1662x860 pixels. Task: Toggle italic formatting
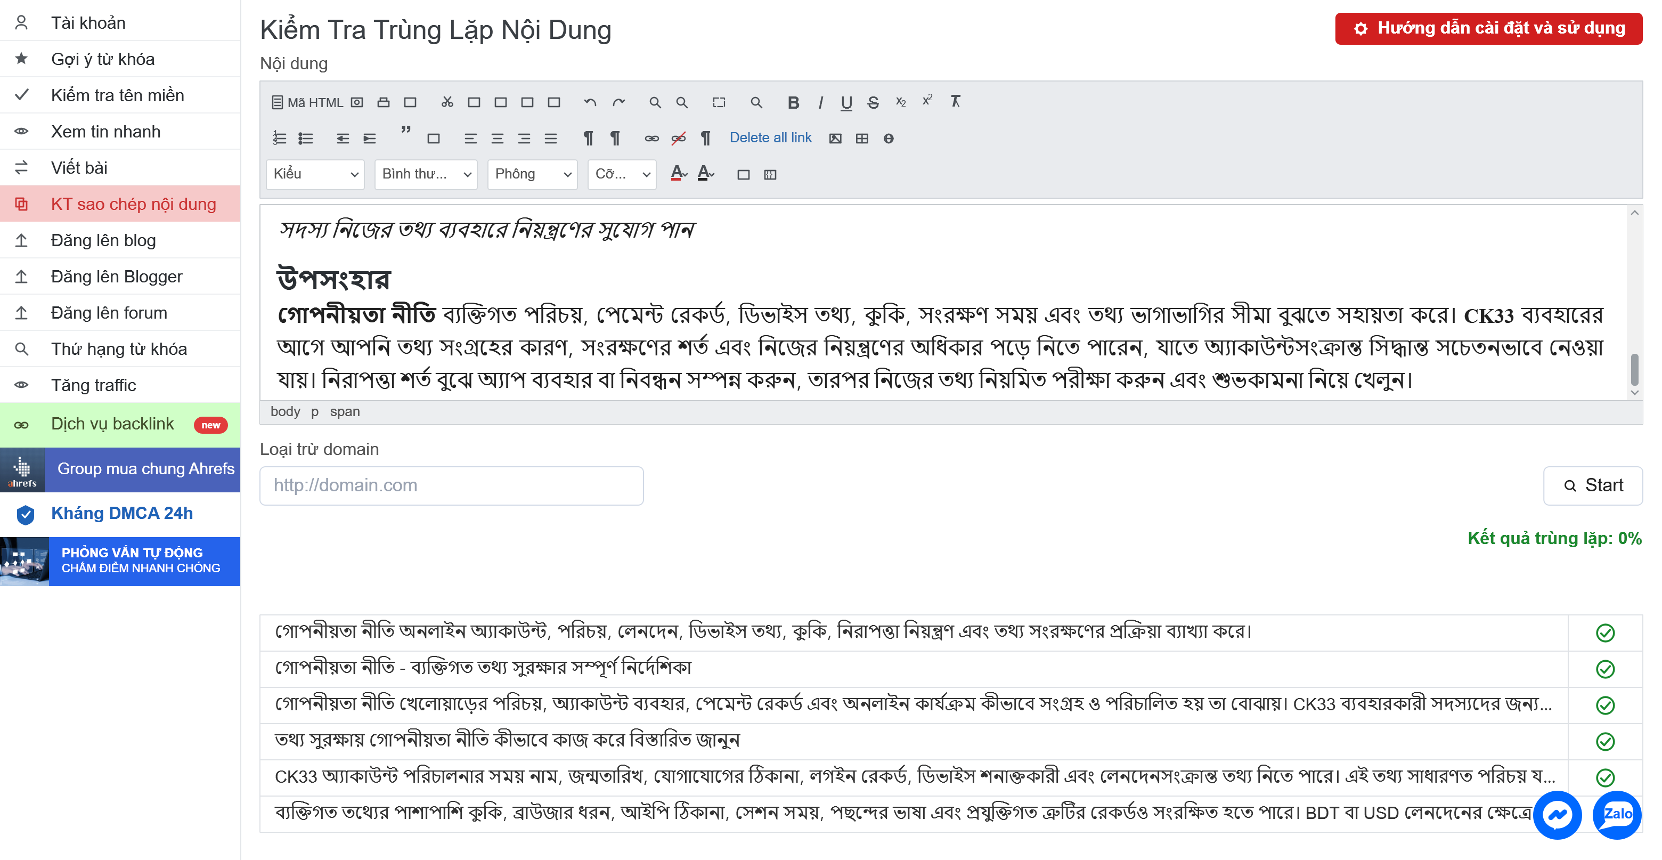click(820, 102)
